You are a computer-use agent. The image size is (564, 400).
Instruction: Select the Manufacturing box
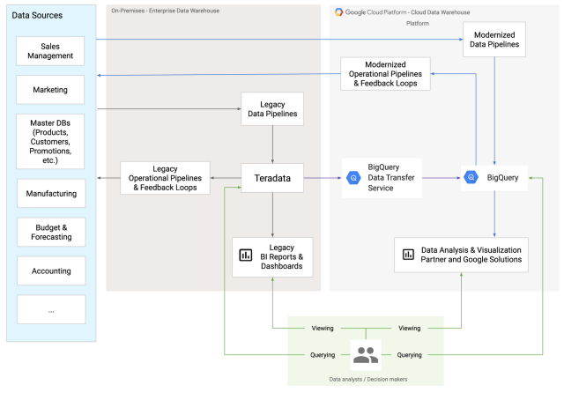(x=51, y=193)
